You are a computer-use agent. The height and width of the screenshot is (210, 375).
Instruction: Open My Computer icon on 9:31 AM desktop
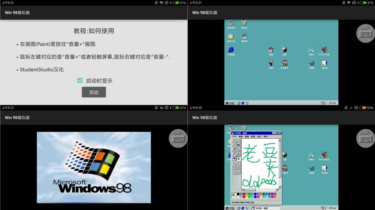pyautogui.click(x=231, y=24)
